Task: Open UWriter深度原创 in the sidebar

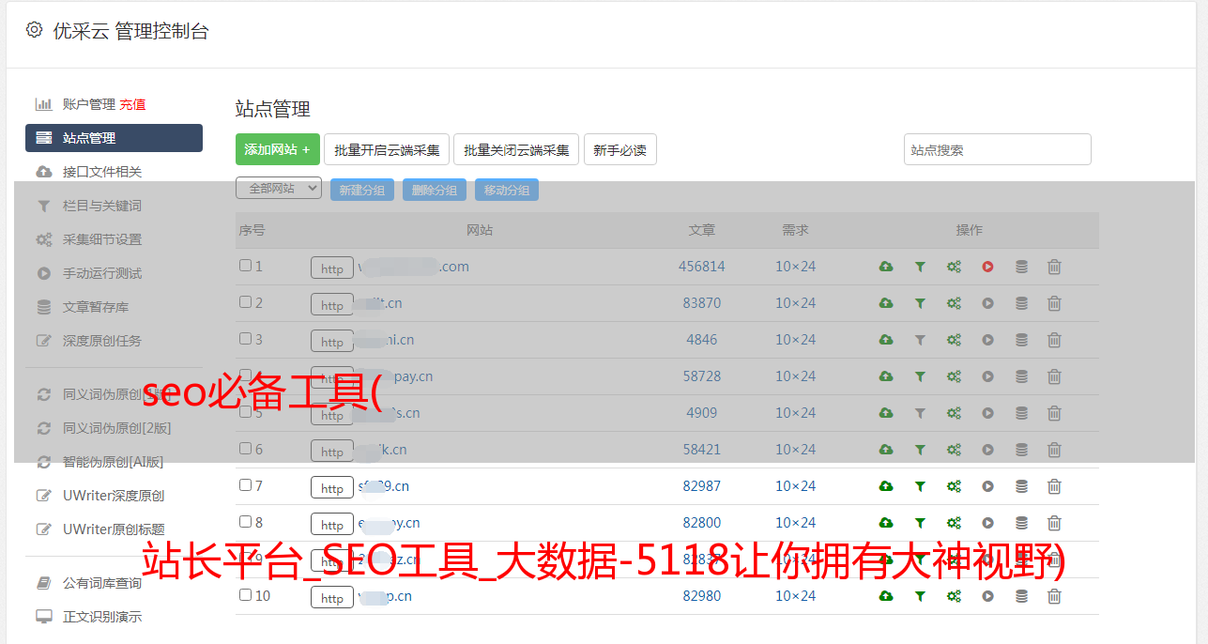Action: (114, 496)
